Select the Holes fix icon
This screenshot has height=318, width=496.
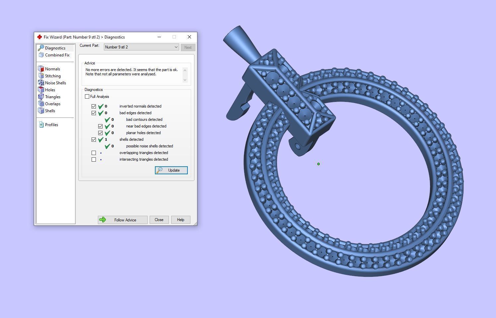pyautogui.click(x=41, y=90)
